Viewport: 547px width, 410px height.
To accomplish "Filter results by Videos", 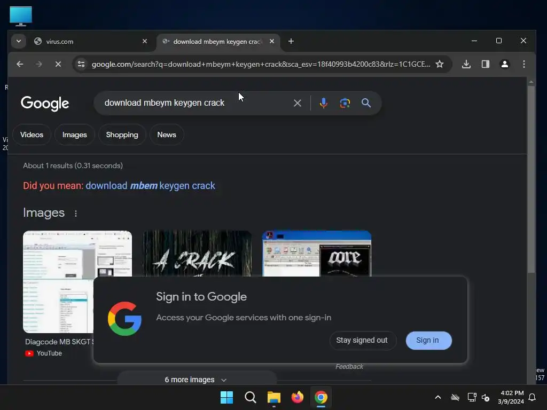I will coord(32,135).
